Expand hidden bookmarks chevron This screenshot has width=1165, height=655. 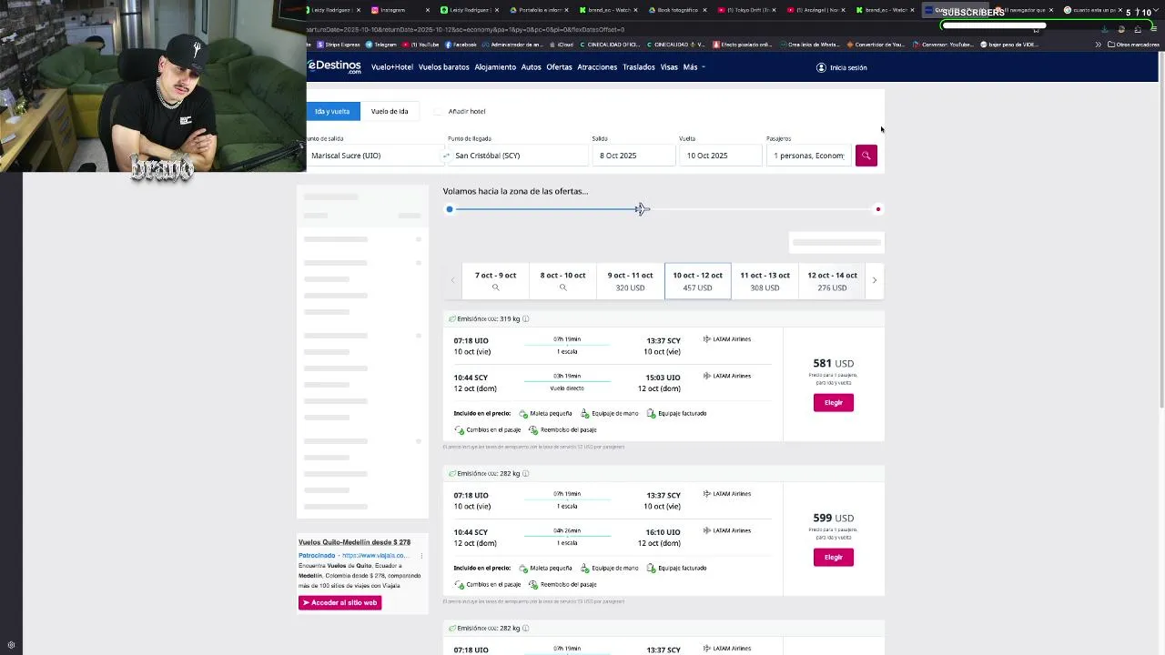pos(1098,45)
